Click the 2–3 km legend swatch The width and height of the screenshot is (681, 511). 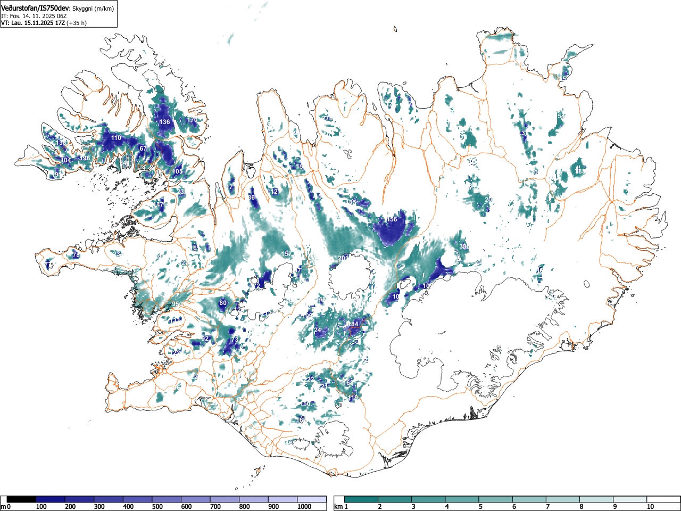coord(395,499)
